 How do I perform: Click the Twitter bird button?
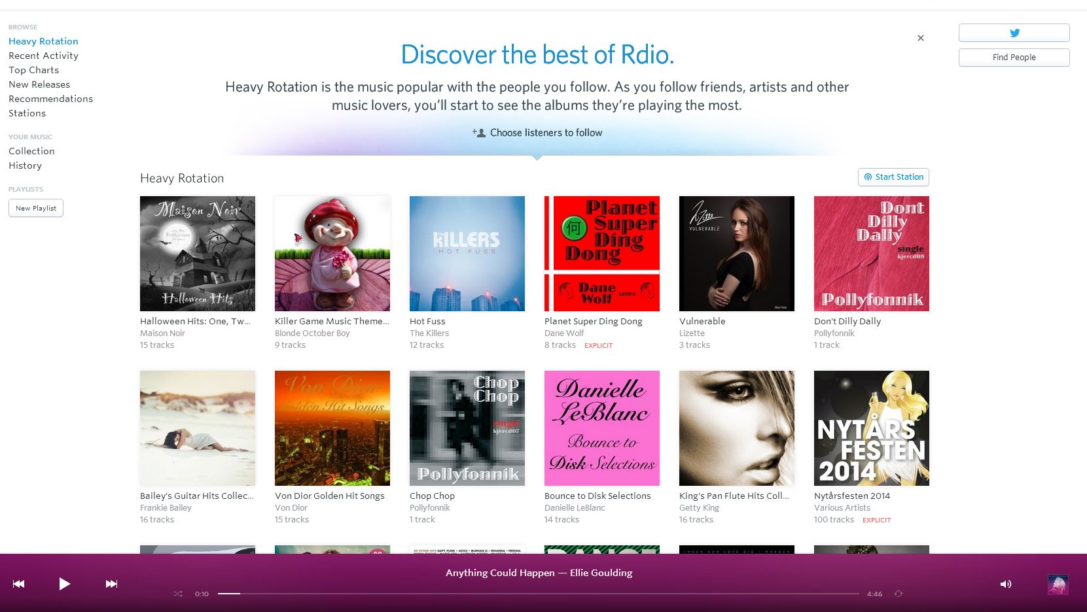tap(1014, 33)
